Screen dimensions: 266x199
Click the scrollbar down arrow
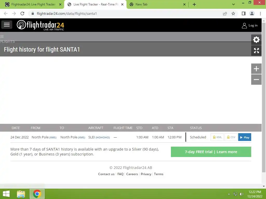pos(264,186)
